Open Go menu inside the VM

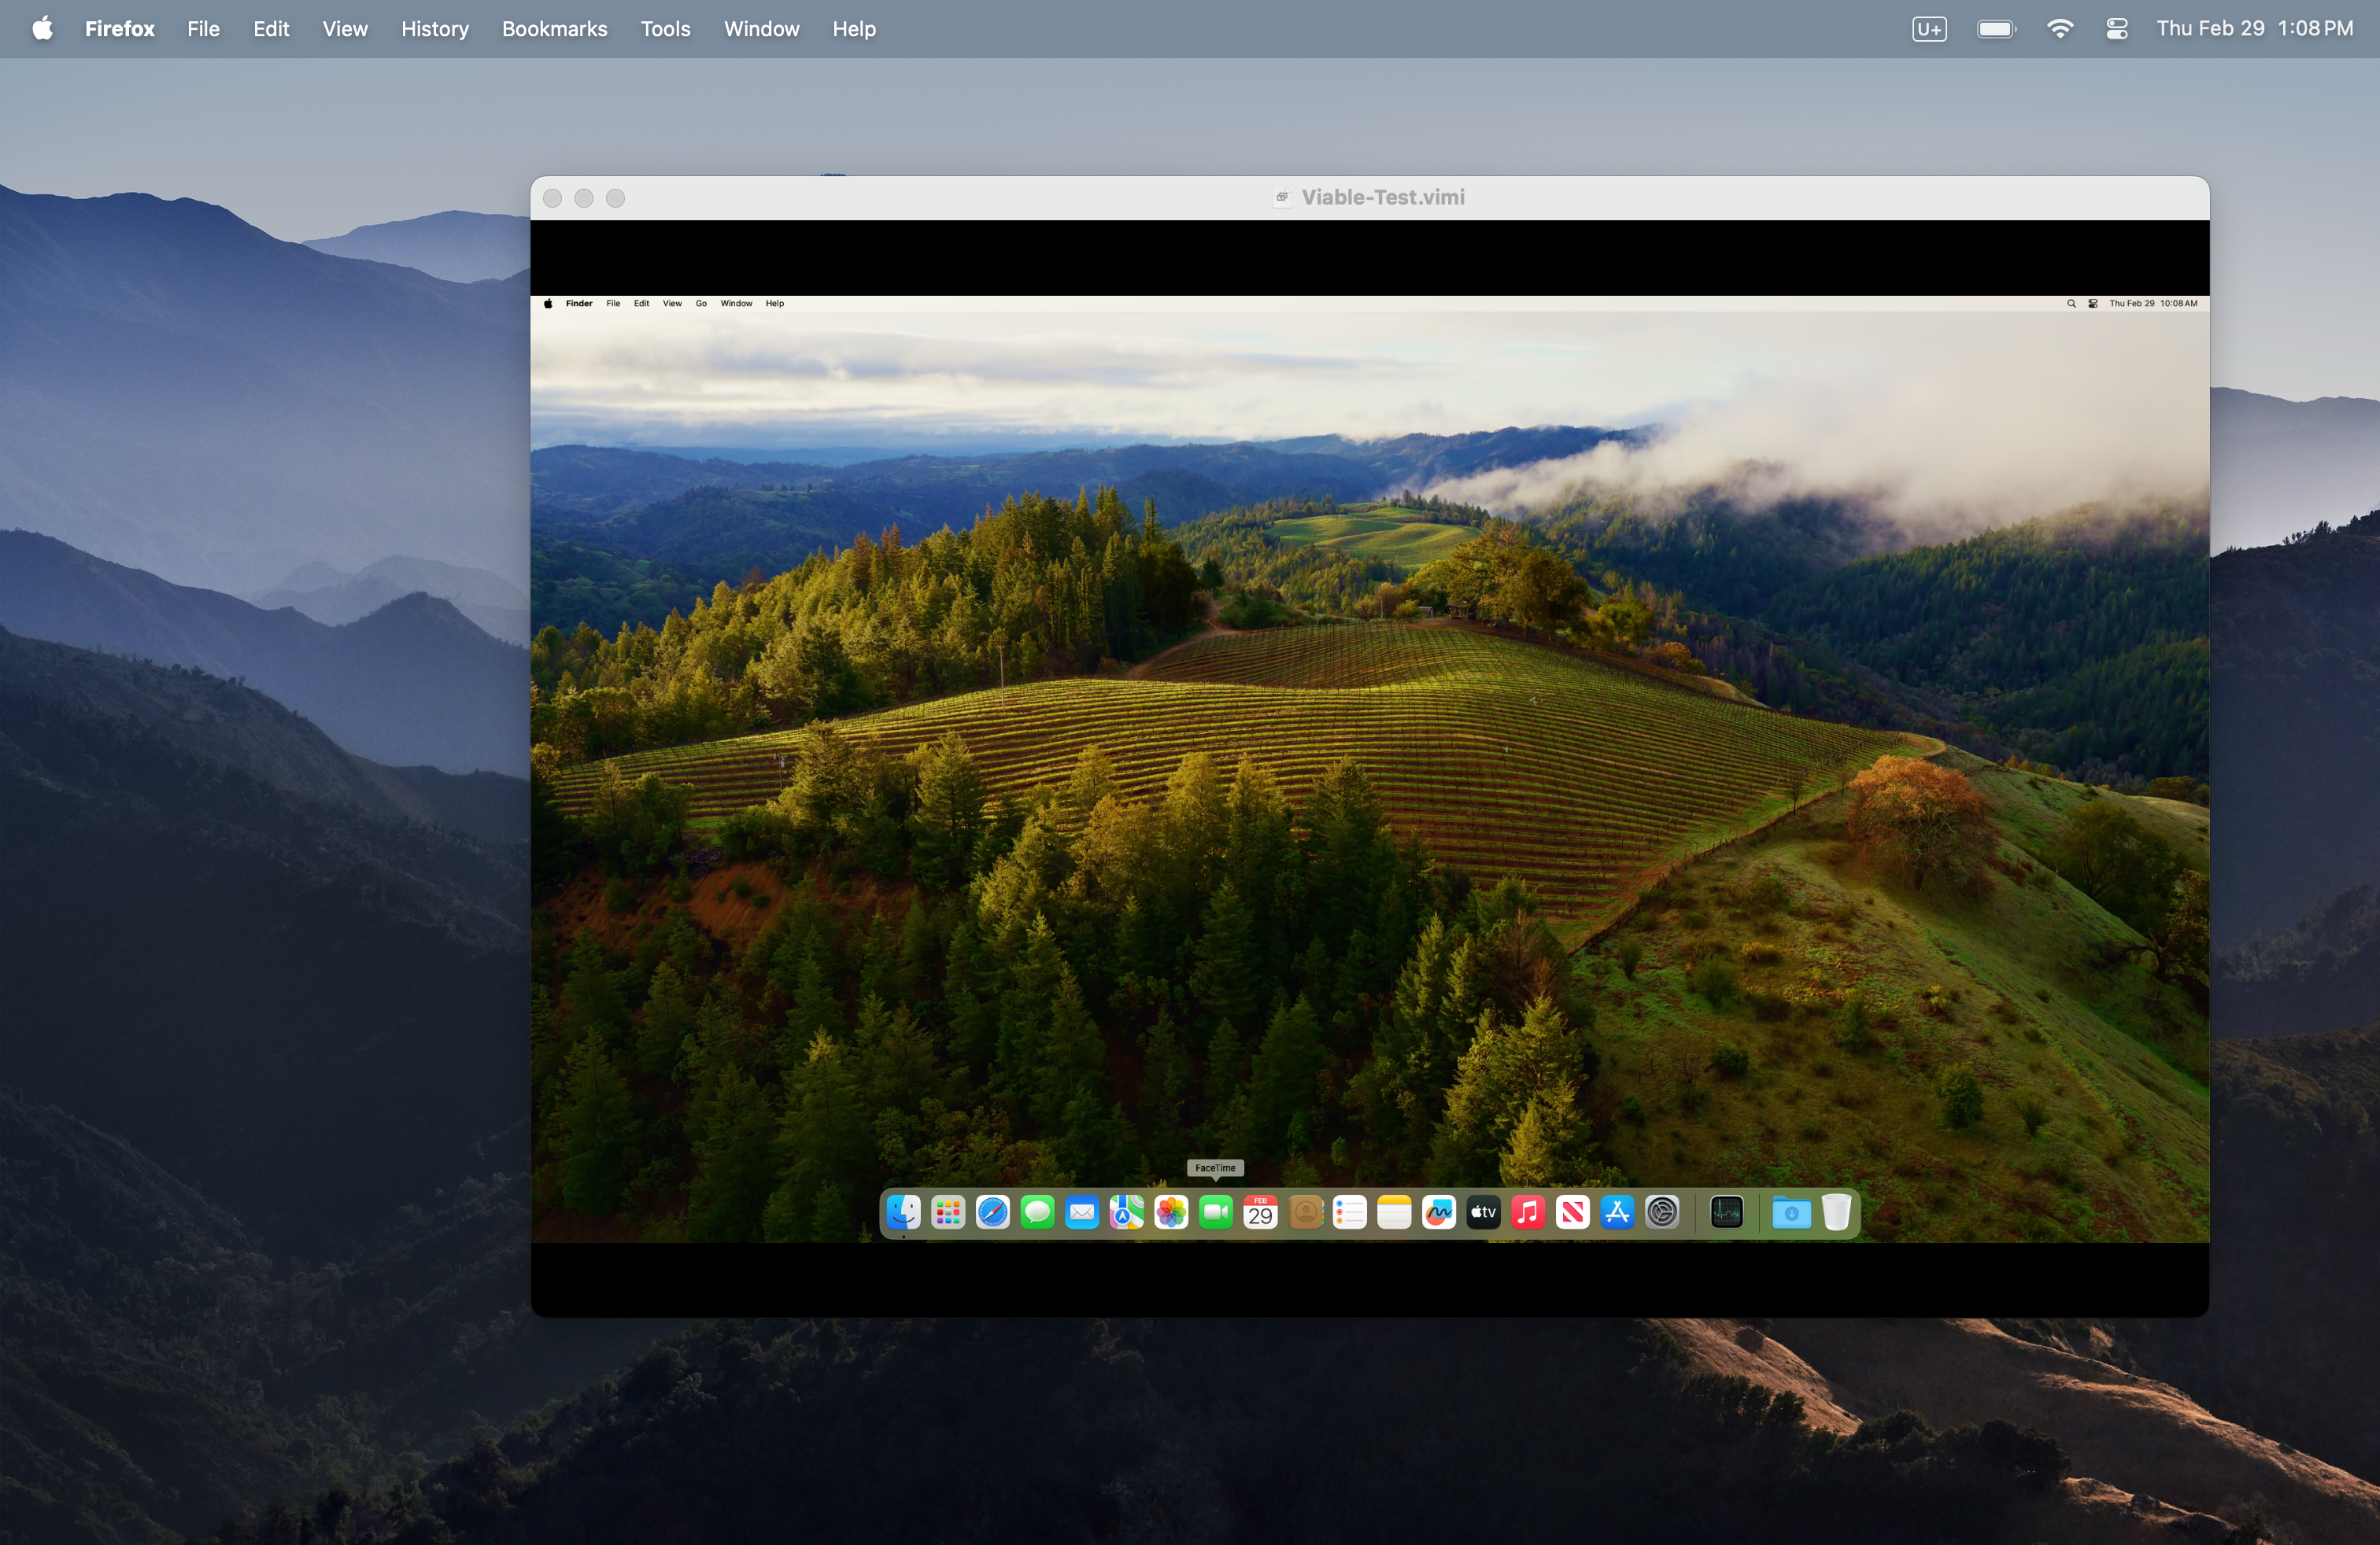pos(701,304)
